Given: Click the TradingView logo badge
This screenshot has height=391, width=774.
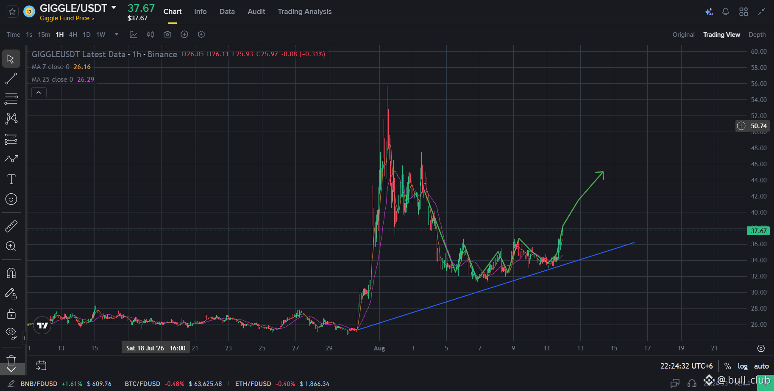Looking at the screenshot, I should (x=42, y=325).
